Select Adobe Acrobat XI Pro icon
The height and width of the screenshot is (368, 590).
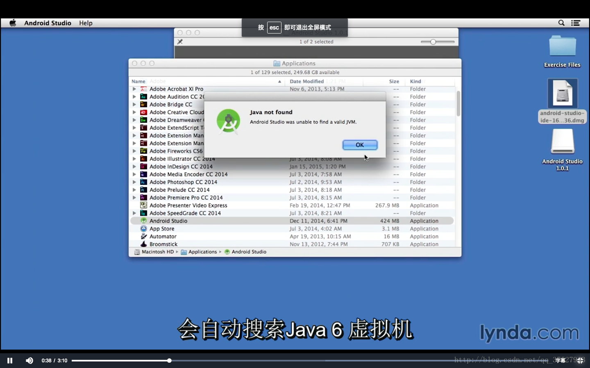click(143, 89)
